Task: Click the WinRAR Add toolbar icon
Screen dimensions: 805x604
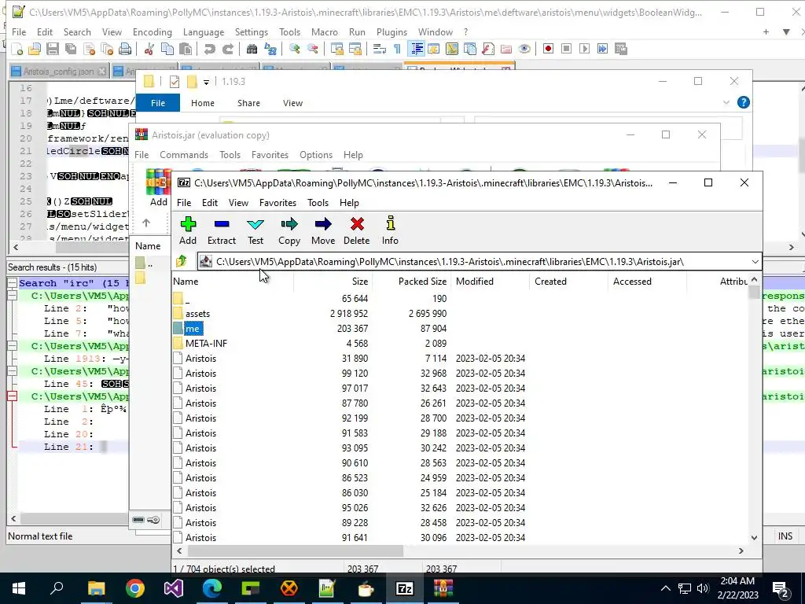Action: coord(158,187)
